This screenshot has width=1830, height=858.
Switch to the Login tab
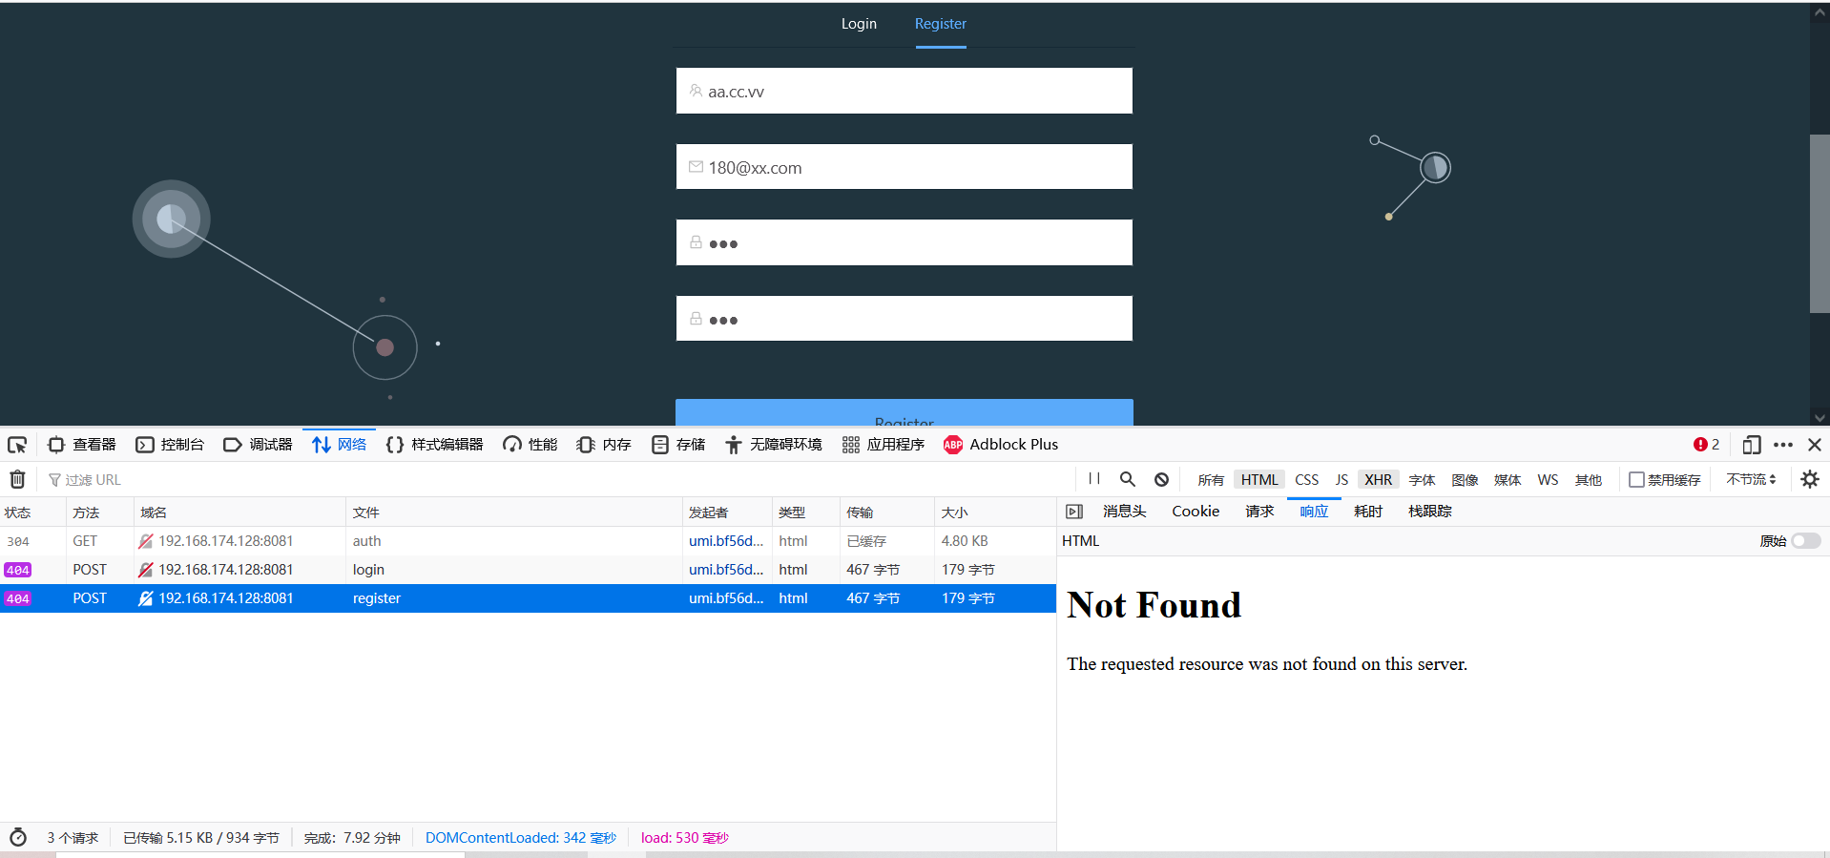[859, 24]
